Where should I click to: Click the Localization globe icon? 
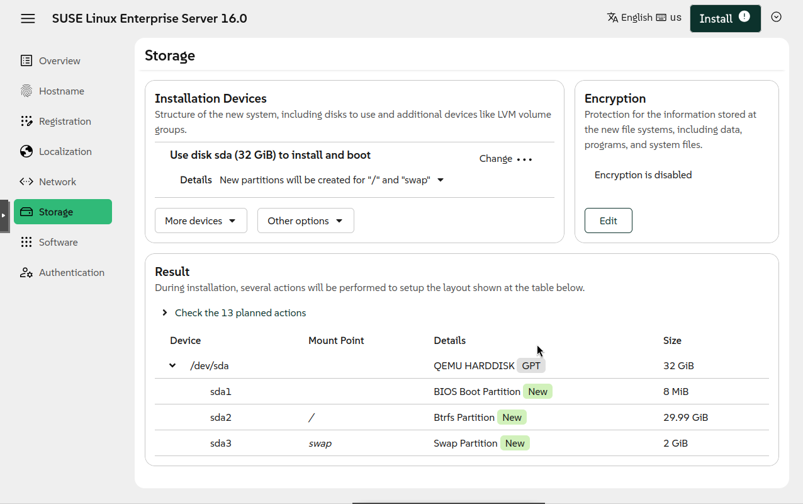(x=26, y=151)
